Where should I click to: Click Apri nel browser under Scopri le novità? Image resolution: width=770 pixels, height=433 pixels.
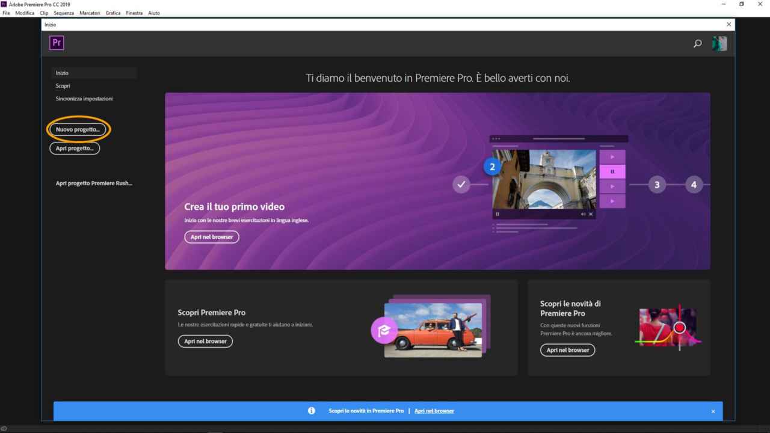(567, 349)
